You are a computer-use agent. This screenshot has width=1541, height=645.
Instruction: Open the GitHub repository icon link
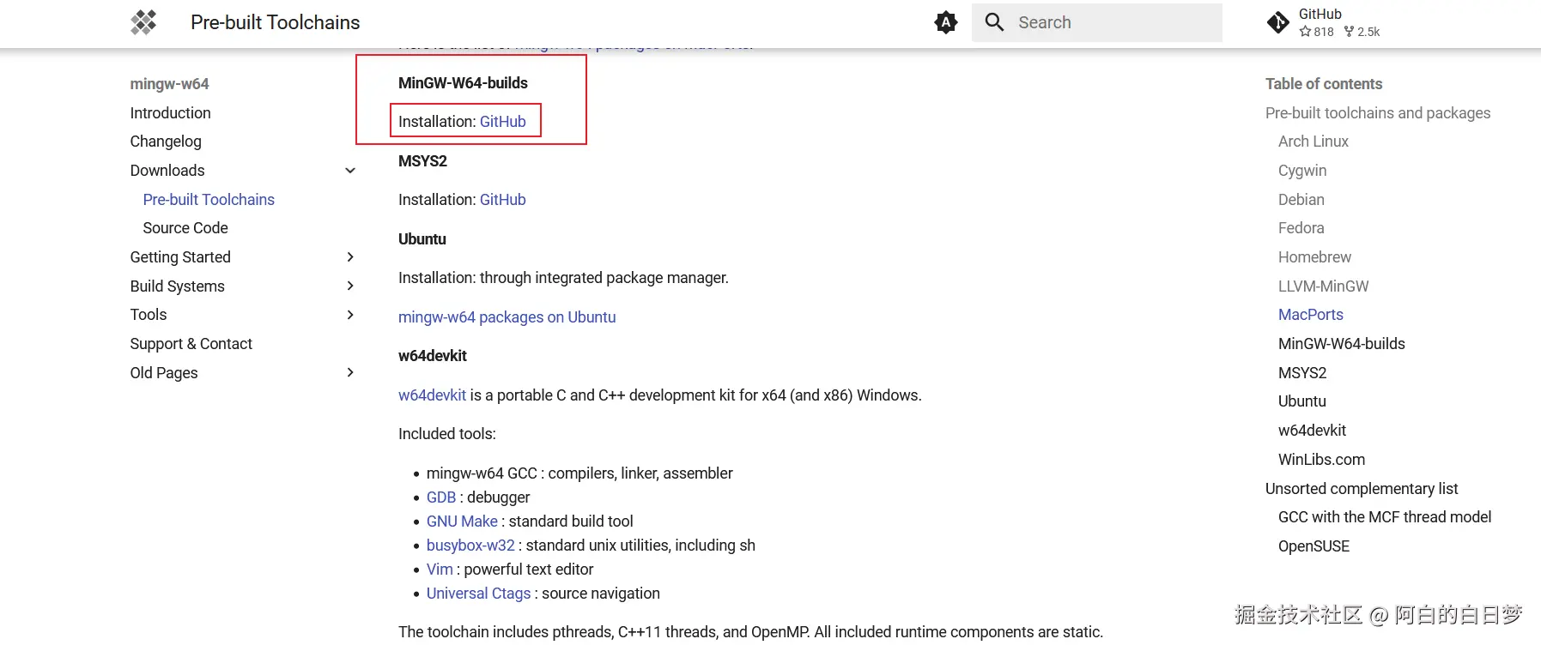click(1278, 22)
